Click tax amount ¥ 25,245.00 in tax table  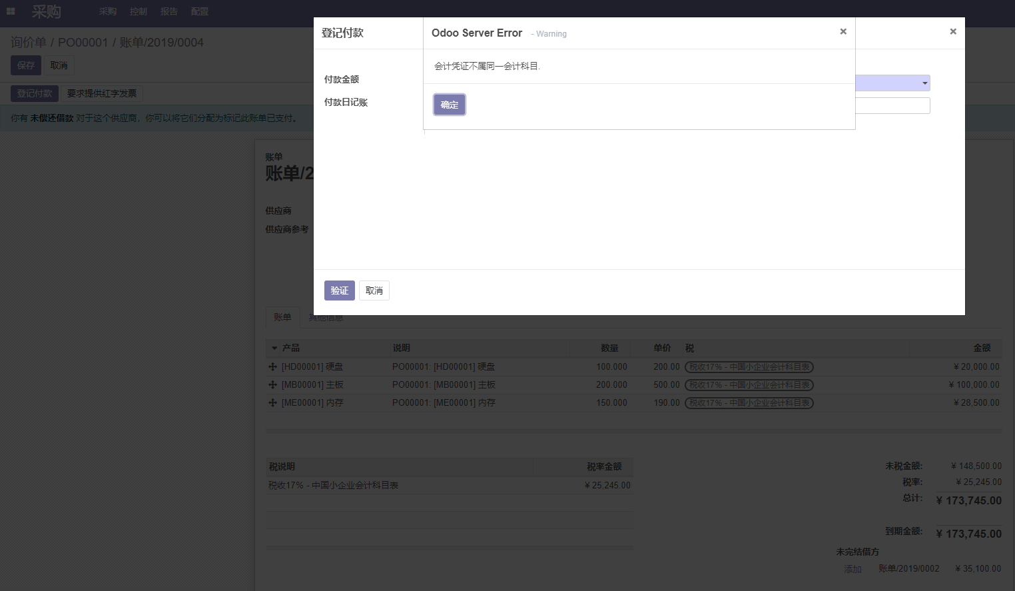(x=607, y=485)
